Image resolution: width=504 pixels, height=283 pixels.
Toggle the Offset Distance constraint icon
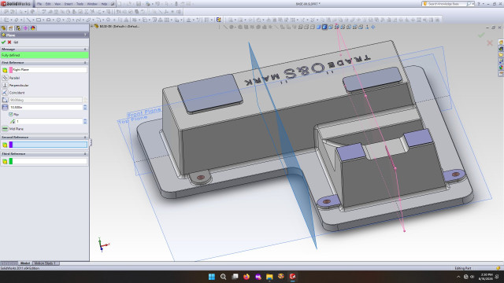click(5, 107)
